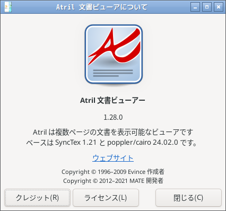Image resolution: width=226 pixels, height=211 pixels.
Task: Click the Copyright 1996–2009 Evince line
Action: pyautogui.click(x=113, y=172)
